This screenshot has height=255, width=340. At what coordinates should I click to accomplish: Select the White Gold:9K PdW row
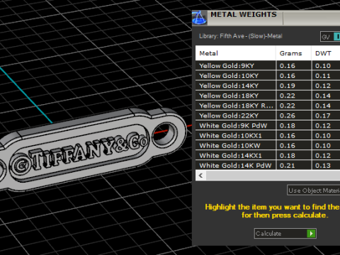click(x=268, y=125)
